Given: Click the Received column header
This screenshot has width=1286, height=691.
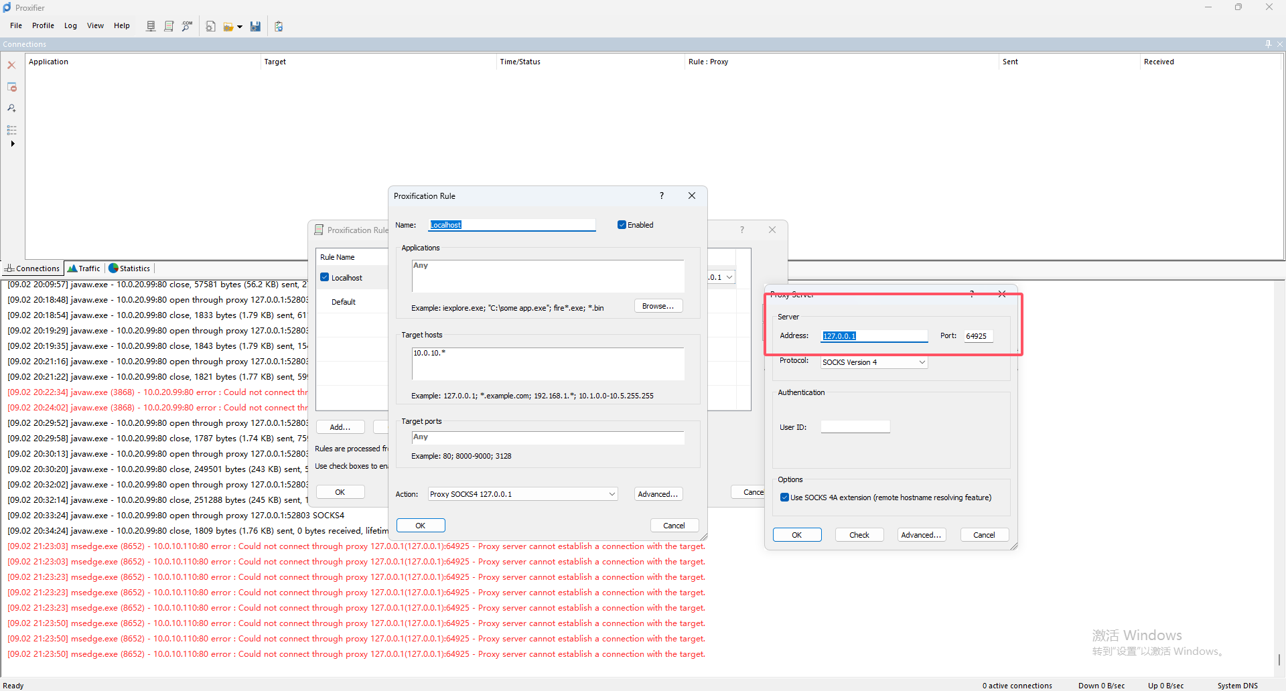Looking at the screenshot, I should (x=1210, y=62).
